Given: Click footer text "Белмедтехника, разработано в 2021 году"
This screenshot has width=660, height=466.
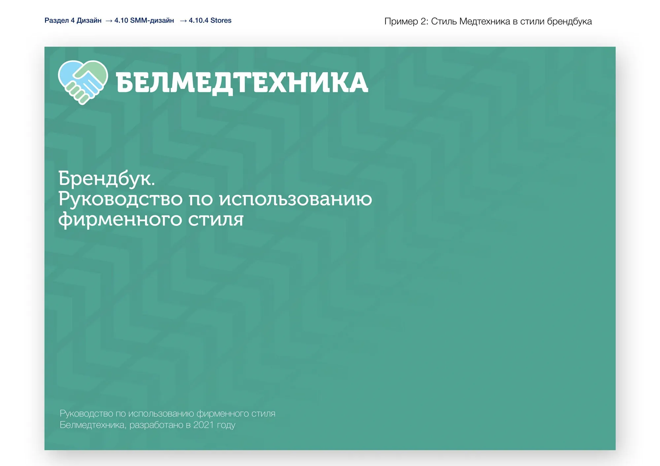Looking at the screenshot, I should 147,425.
